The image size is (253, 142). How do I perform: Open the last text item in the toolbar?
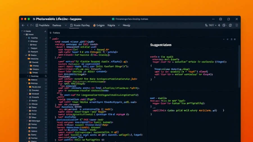[126, 25]
